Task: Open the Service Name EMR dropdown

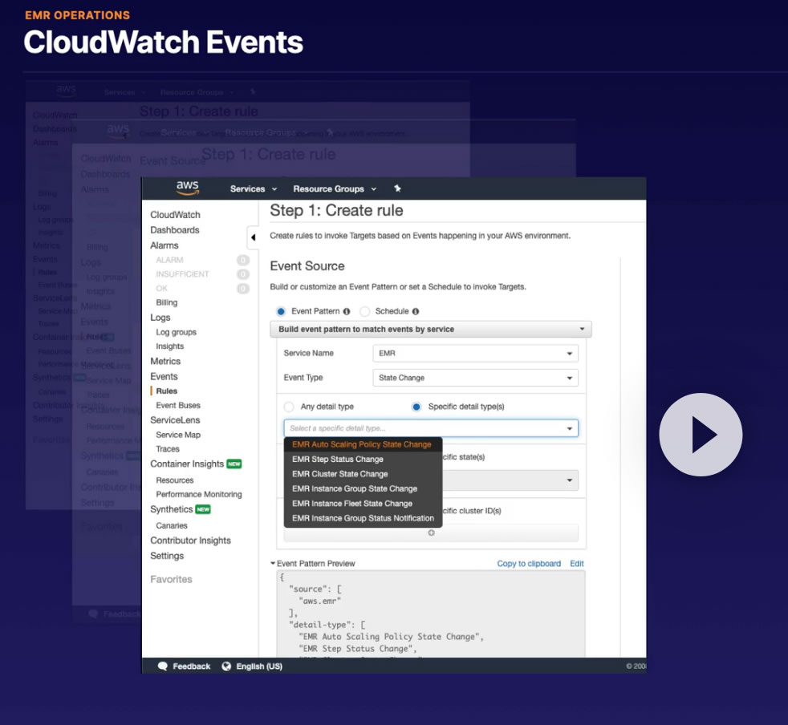Action: pos(475,353)
